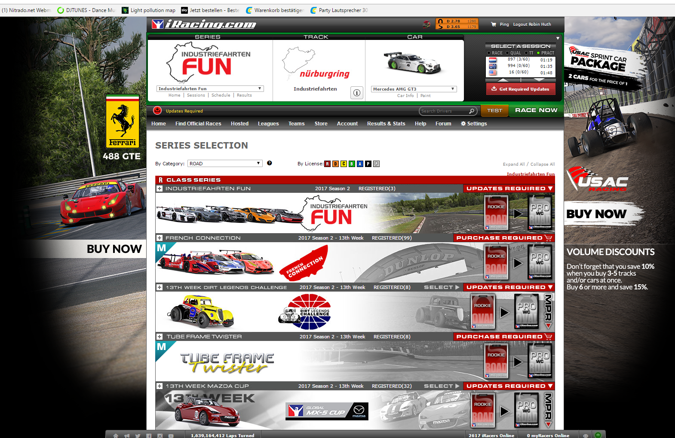Expand the Tube Frame Twister series row
The image size is (675, 438).
tap(160, 337)
